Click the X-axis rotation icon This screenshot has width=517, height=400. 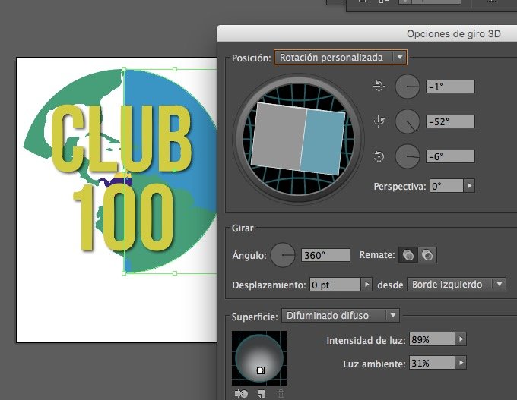coord(380,87)
